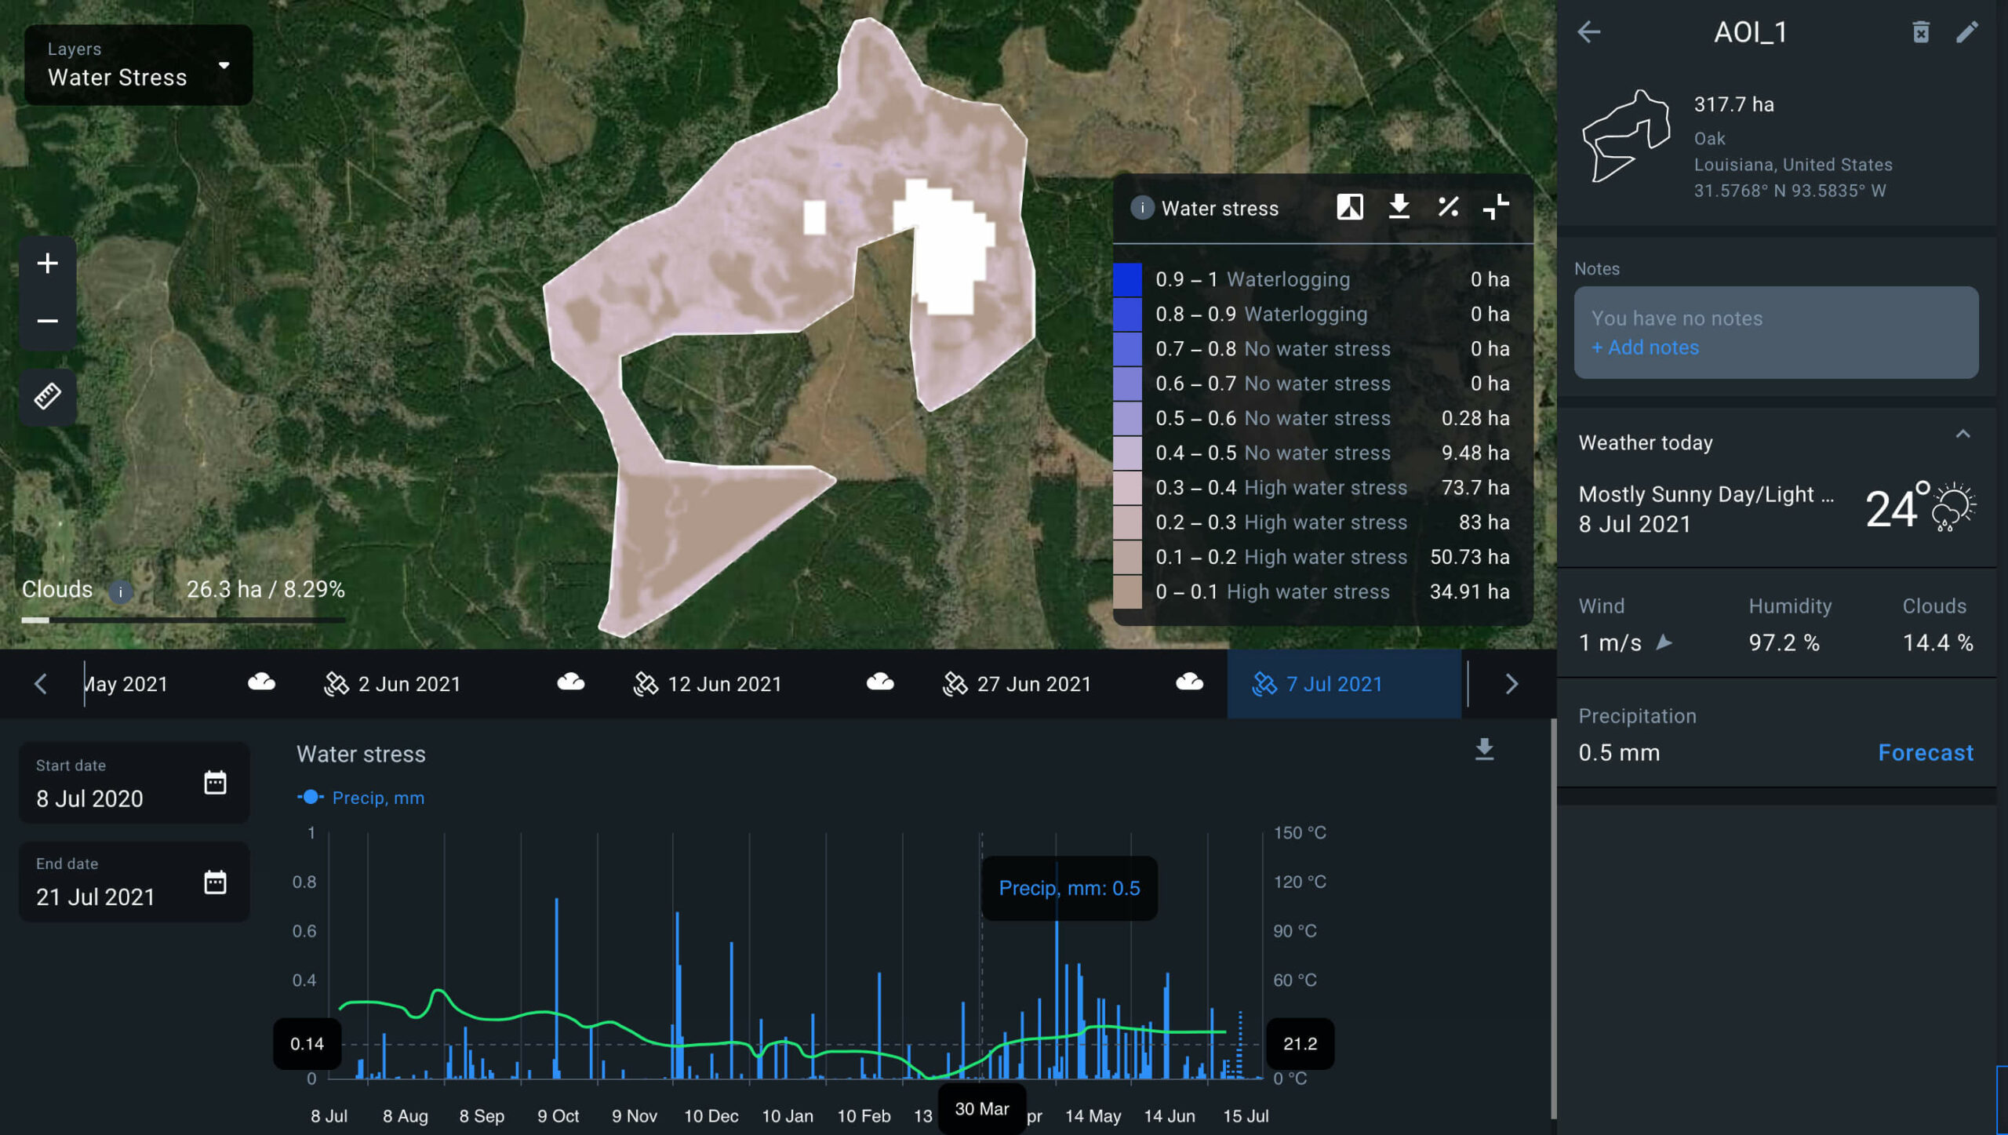Click the Water stress legend info icon
The width and height of the screenshot is (2008, 1135).
pyautogui.click(x=1142, y=208)
